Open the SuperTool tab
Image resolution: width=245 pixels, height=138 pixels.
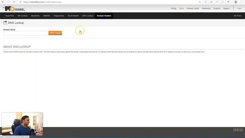click(10, 16)
